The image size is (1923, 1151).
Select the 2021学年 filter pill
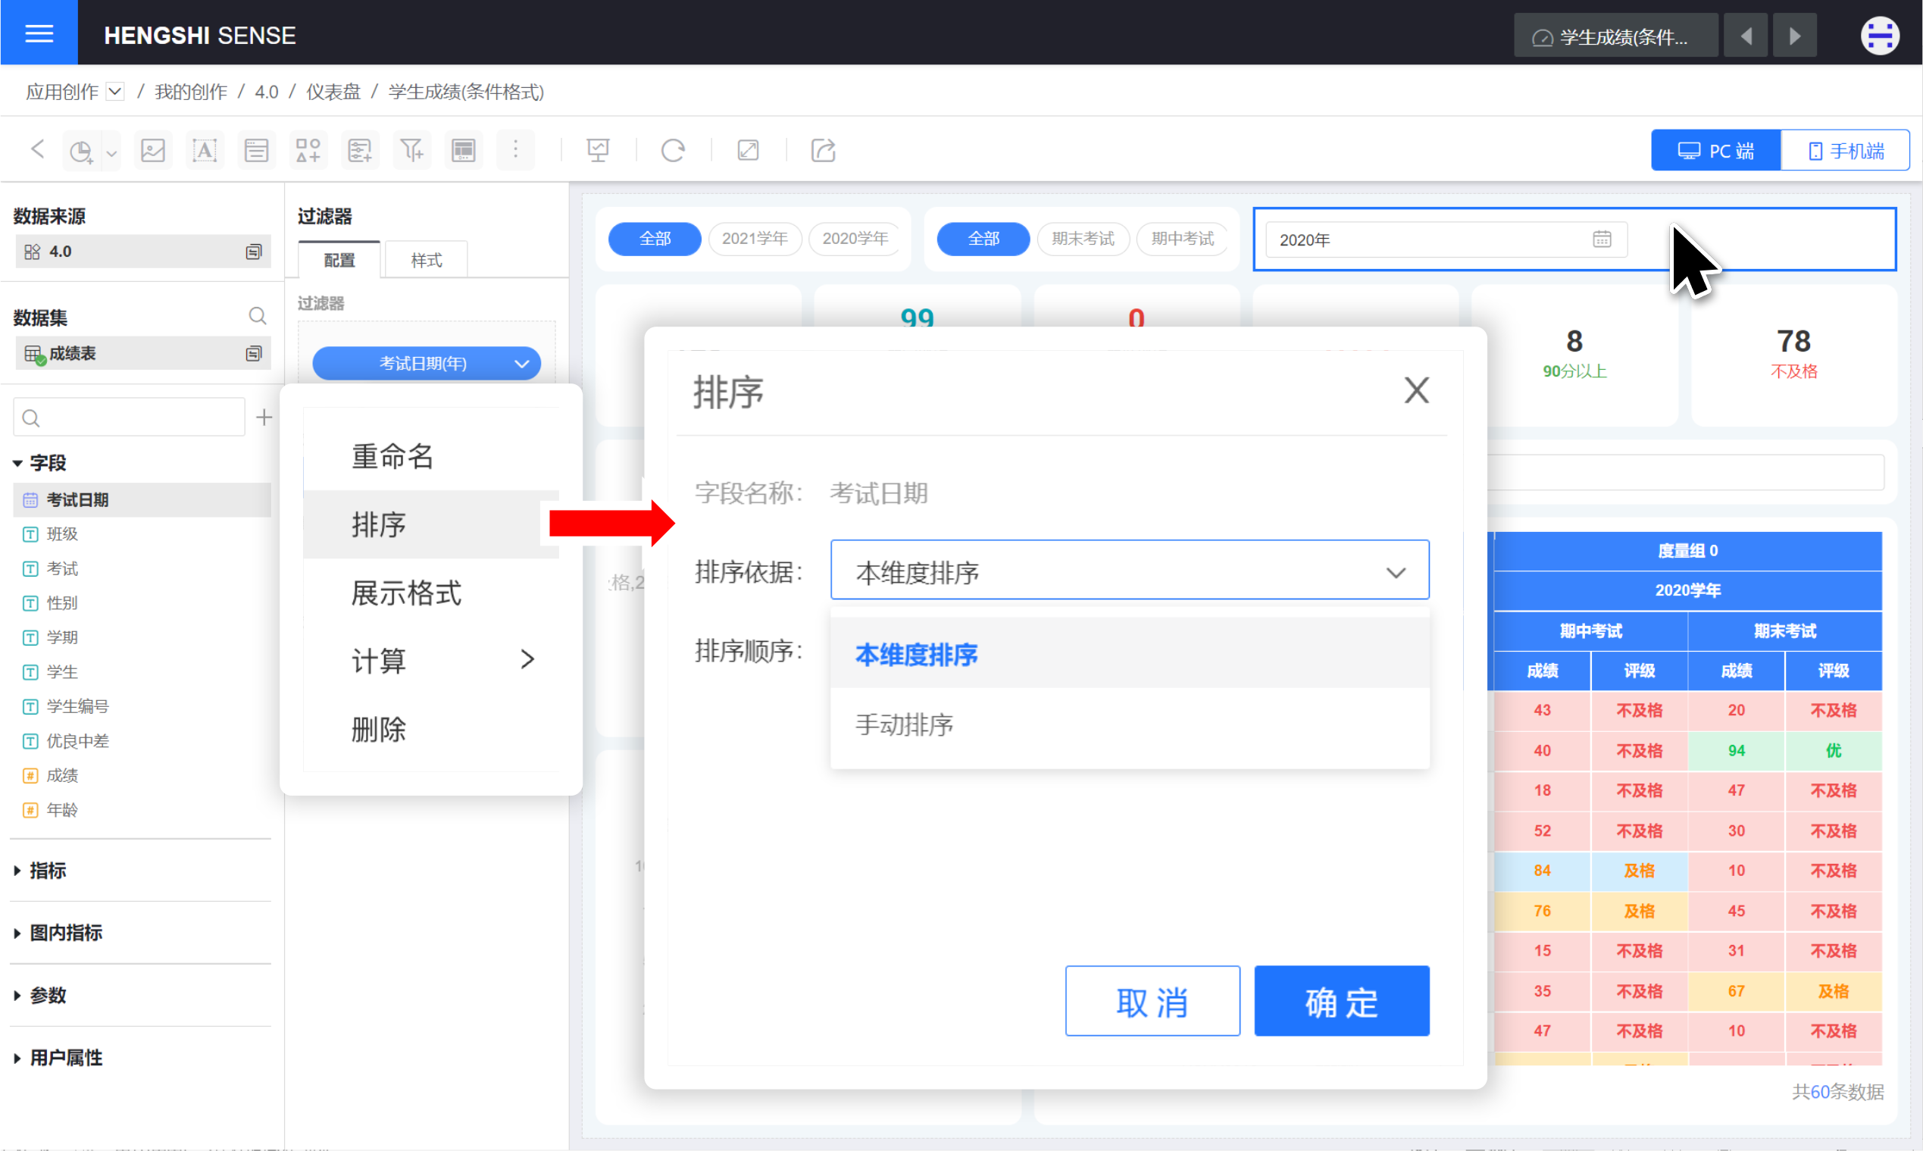pyautogui.click(x=754, y=239)
